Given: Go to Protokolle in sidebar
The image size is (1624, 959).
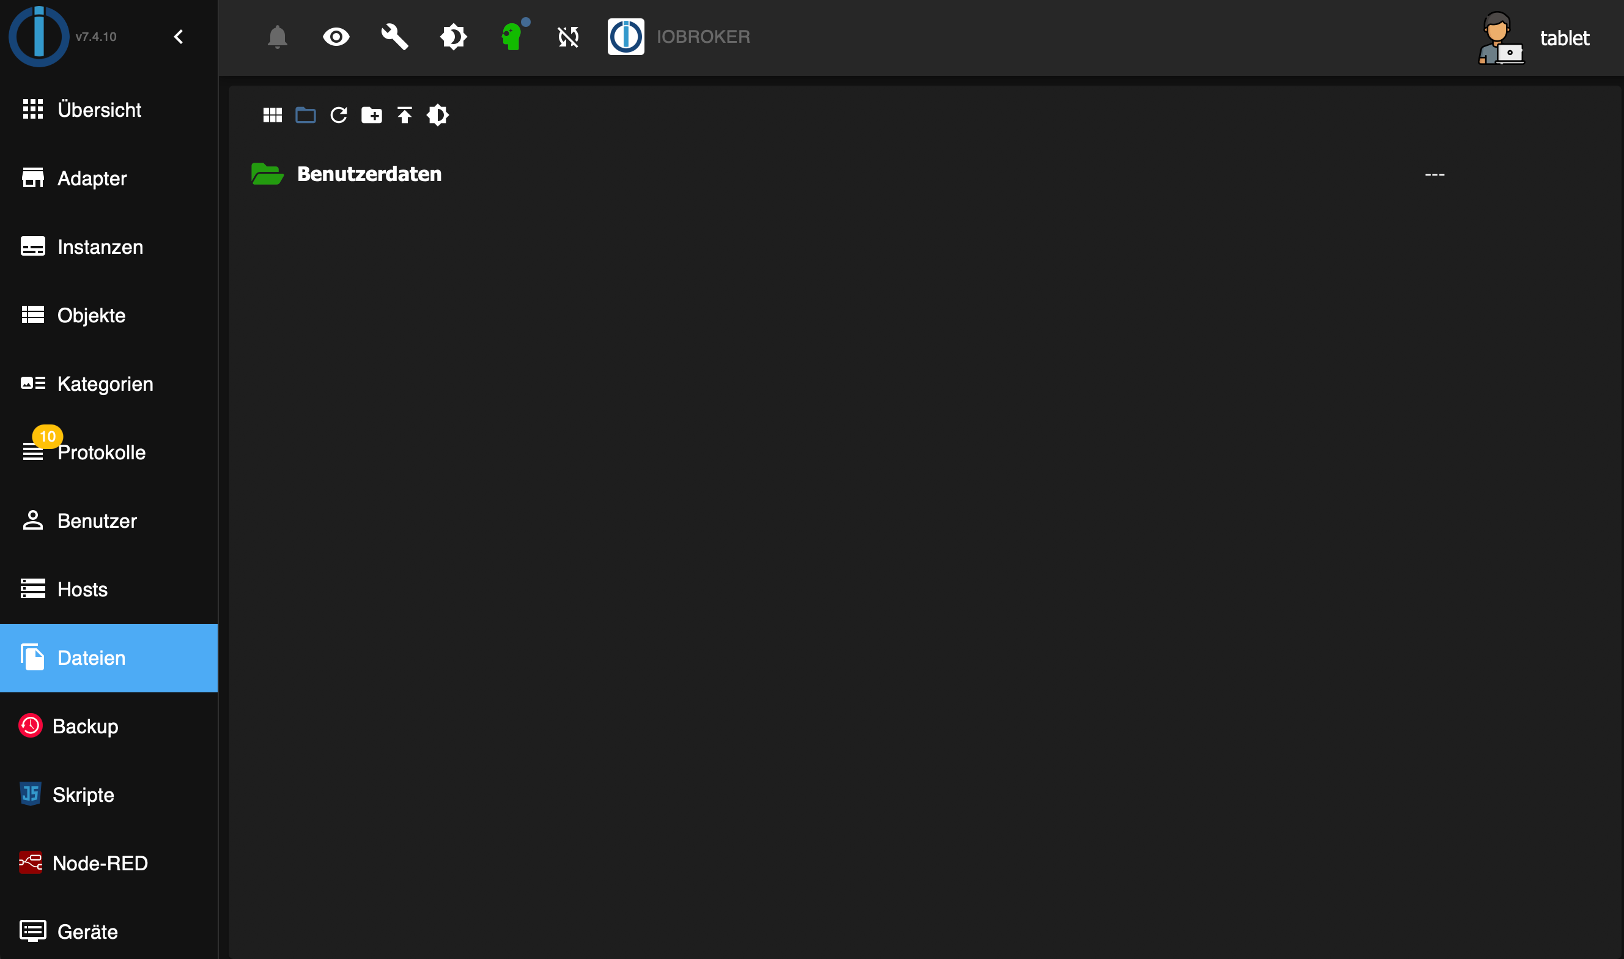Looking at the screenshot, I should coord(102,453).
